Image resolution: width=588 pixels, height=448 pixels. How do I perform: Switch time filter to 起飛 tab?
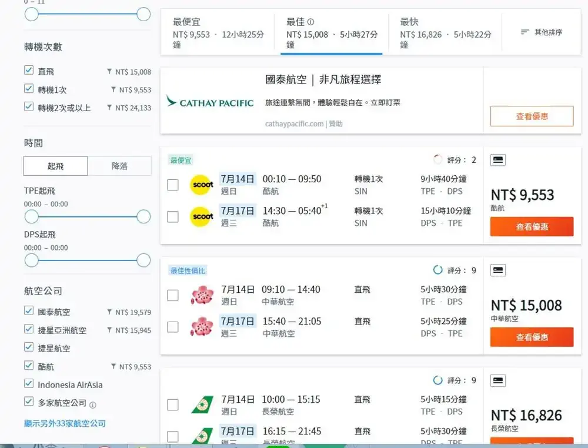coord(55,166)
